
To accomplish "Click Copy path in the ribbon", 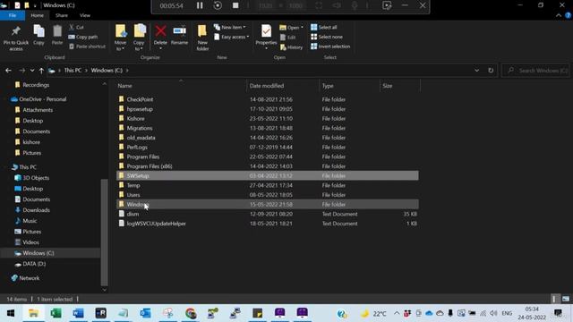I will pos(83,37).
